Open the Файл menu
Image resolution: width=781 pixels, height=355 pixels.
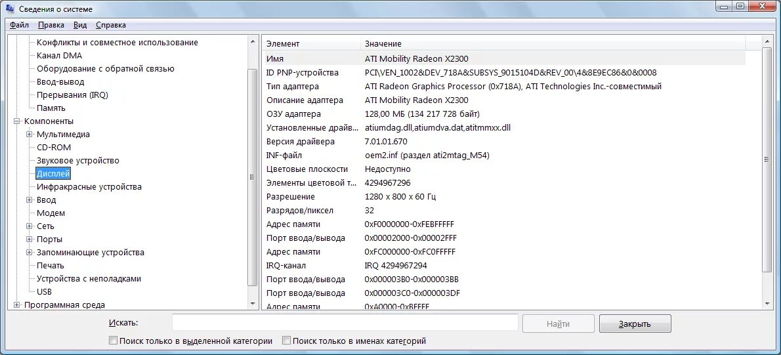20,25
